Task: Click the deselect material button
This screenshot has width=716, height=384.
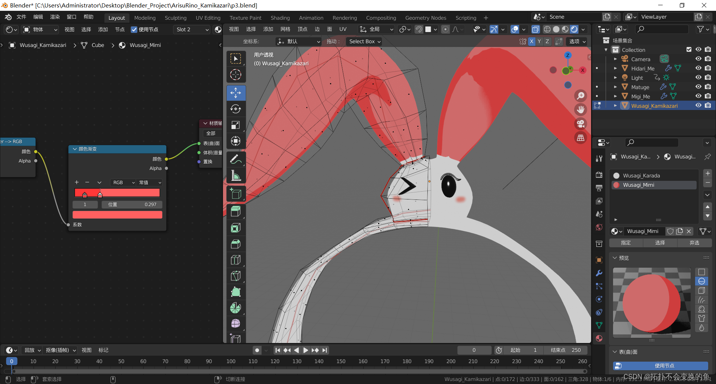Action: 694,243
